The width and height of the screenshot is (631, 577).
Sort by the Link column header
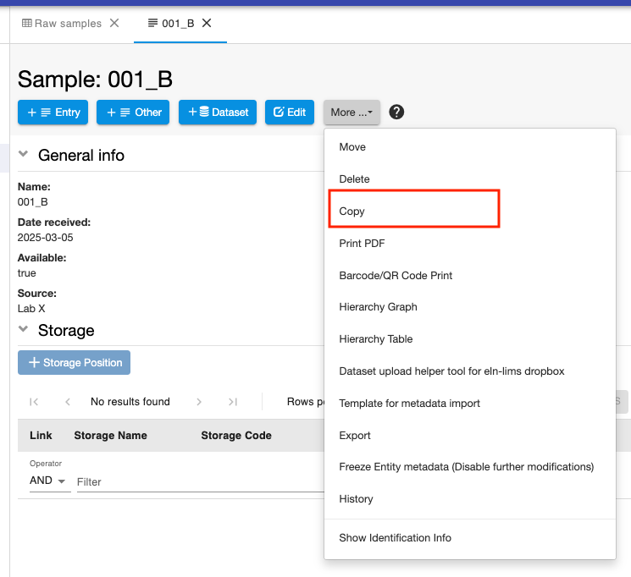[x=41, y=436]
